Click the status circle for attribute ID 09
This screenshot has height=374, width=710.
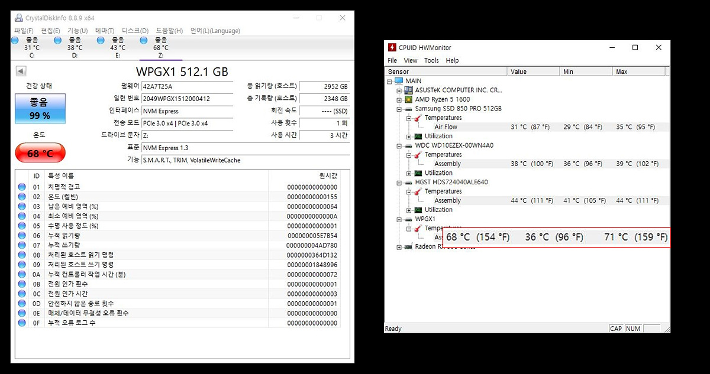[22, 265]
